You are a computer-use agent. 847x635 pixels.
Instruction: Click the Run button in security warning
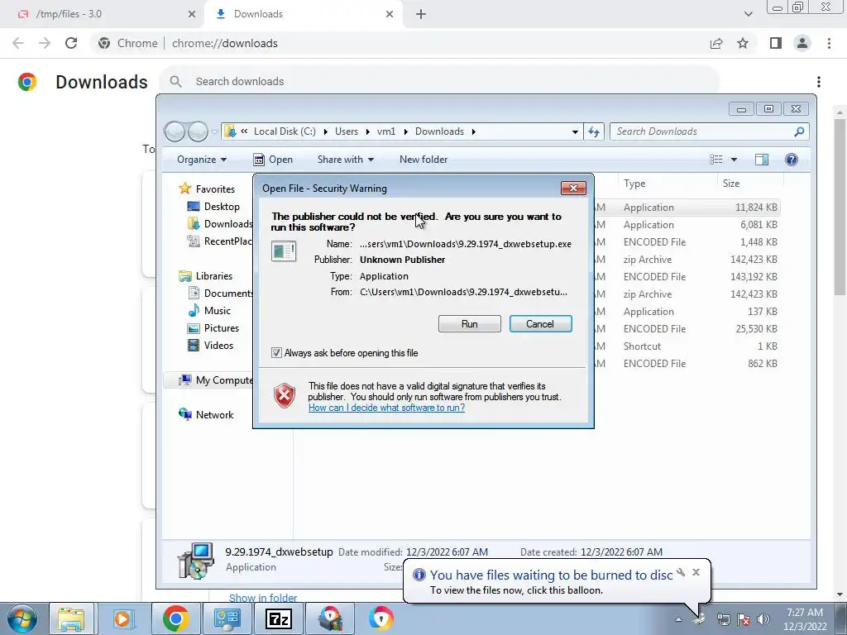470,324
